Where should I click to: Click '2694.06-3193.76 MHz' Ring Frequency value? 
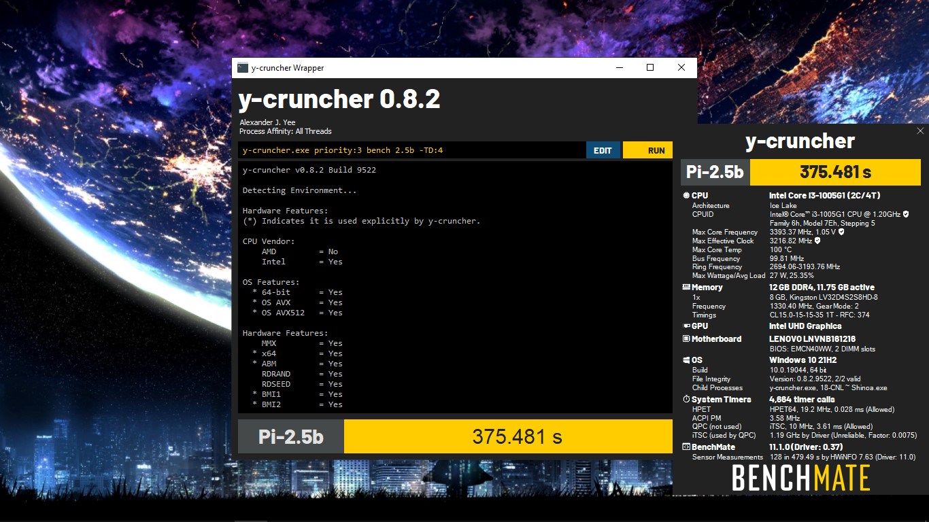pyautogui.click(x=805, y=267)
